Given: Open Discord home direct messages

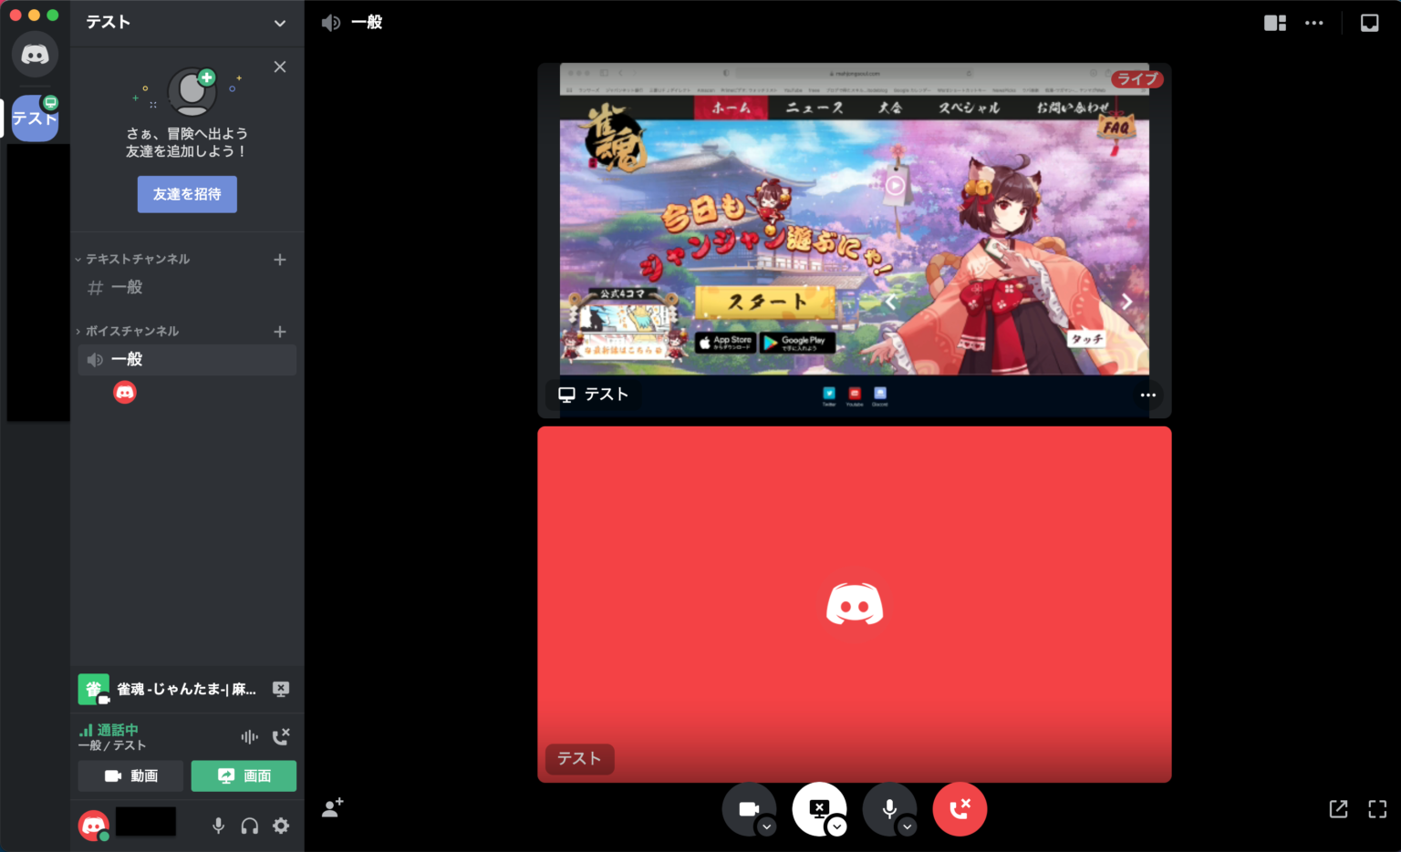Looking at the screenshot, I should coord(35,55).
